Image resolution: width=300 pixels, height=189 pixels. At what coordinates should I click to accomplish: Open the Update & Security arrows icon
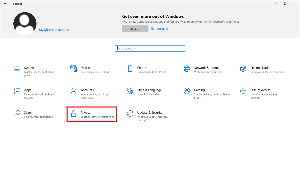[130, 113]
